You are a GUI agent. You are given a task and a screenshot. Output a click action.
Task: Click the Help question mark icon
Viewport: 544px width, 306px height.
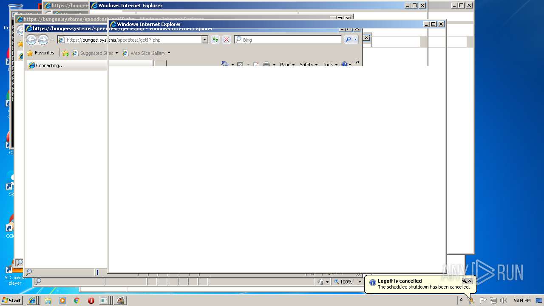coord(344,65)
